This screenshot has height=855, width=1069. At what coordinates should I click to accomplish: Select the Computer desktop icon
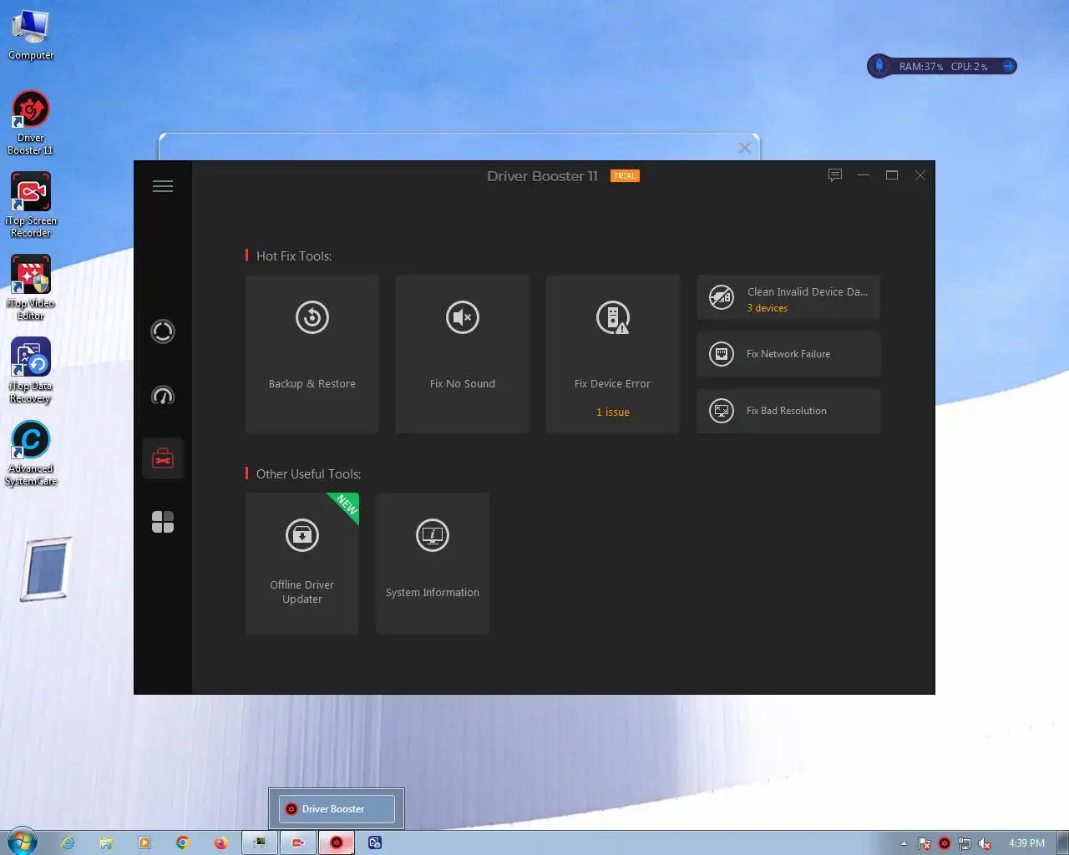[x=31, y=35]
